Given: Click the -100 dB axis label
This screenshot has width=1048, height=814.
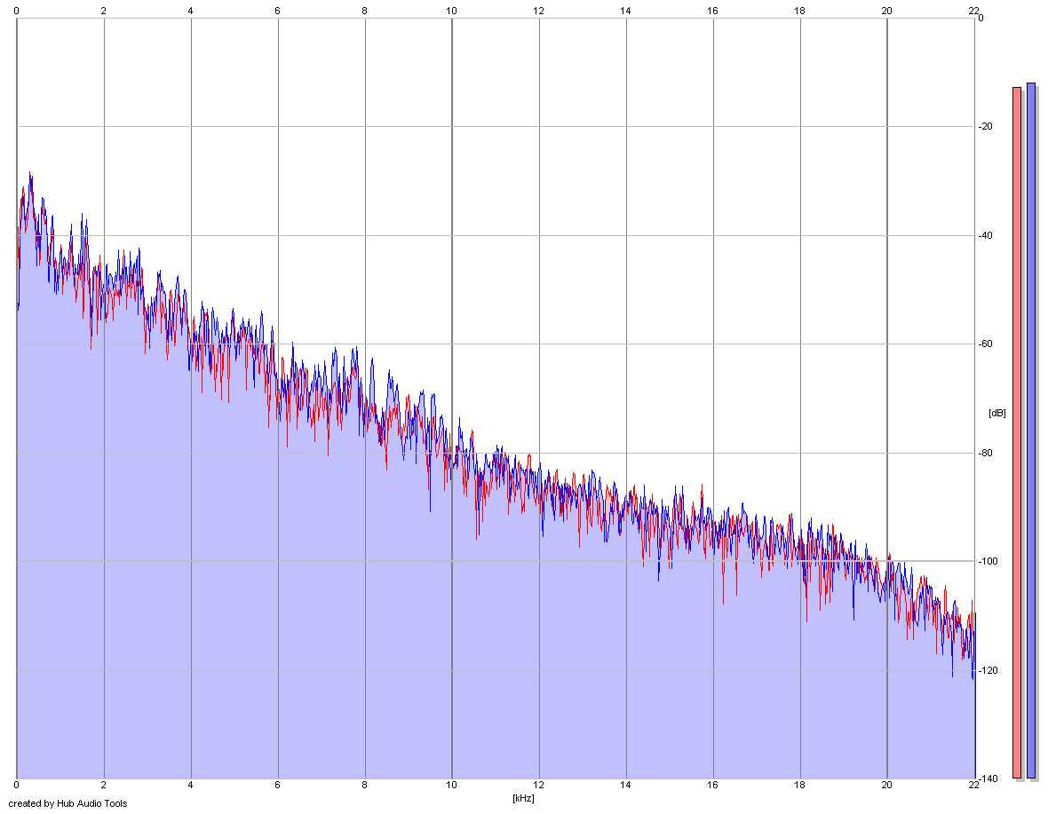Looking at the screenshot, I should (x=988, y=562).
